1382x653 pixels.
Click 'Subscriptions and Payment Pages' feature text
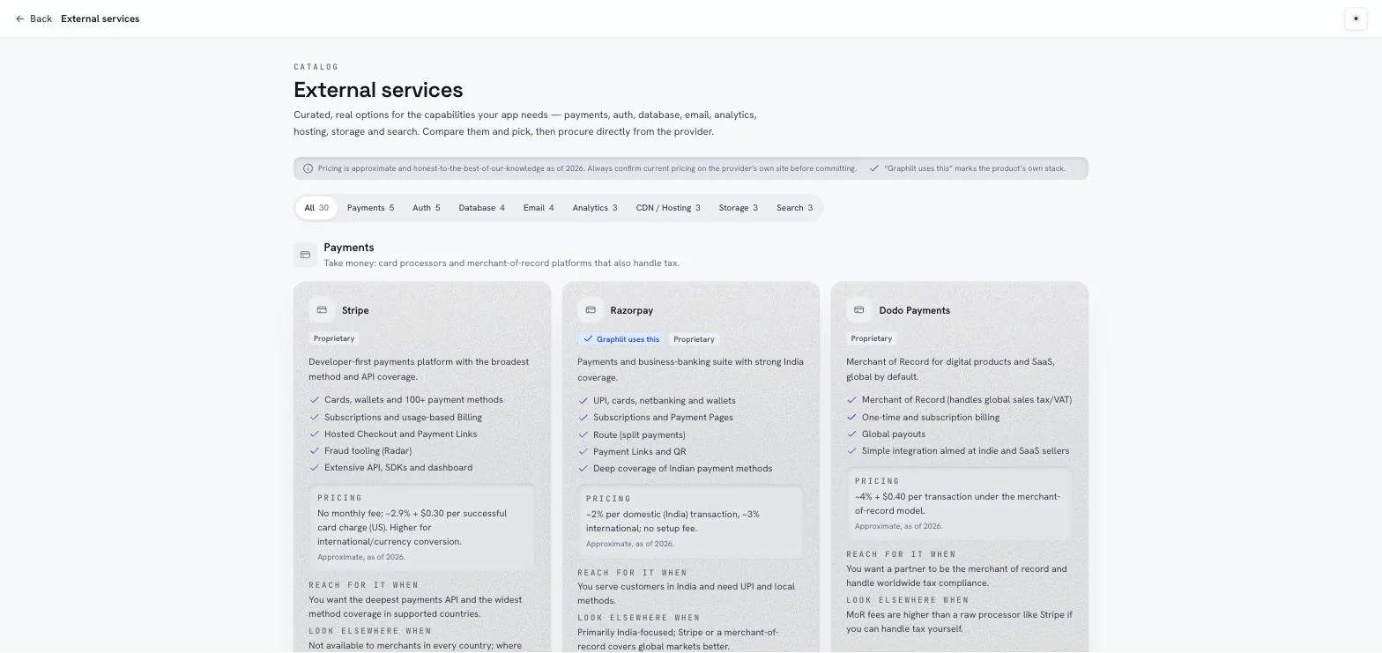point(663,418)
